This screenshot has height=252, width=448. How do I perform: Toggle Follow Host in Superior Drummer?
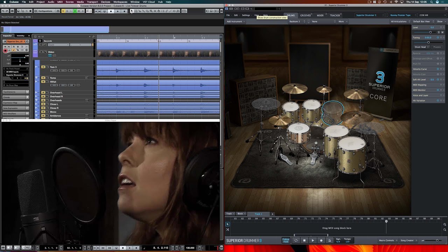click(x=286, y=240)
